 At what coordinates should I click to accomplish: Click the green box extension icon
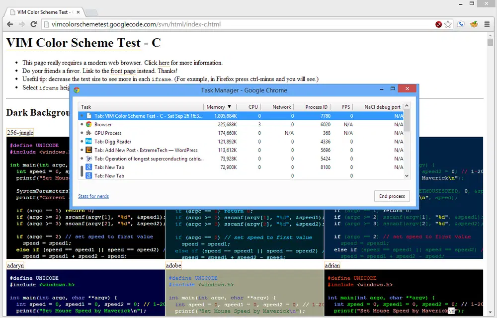click(x=474, y=24)
